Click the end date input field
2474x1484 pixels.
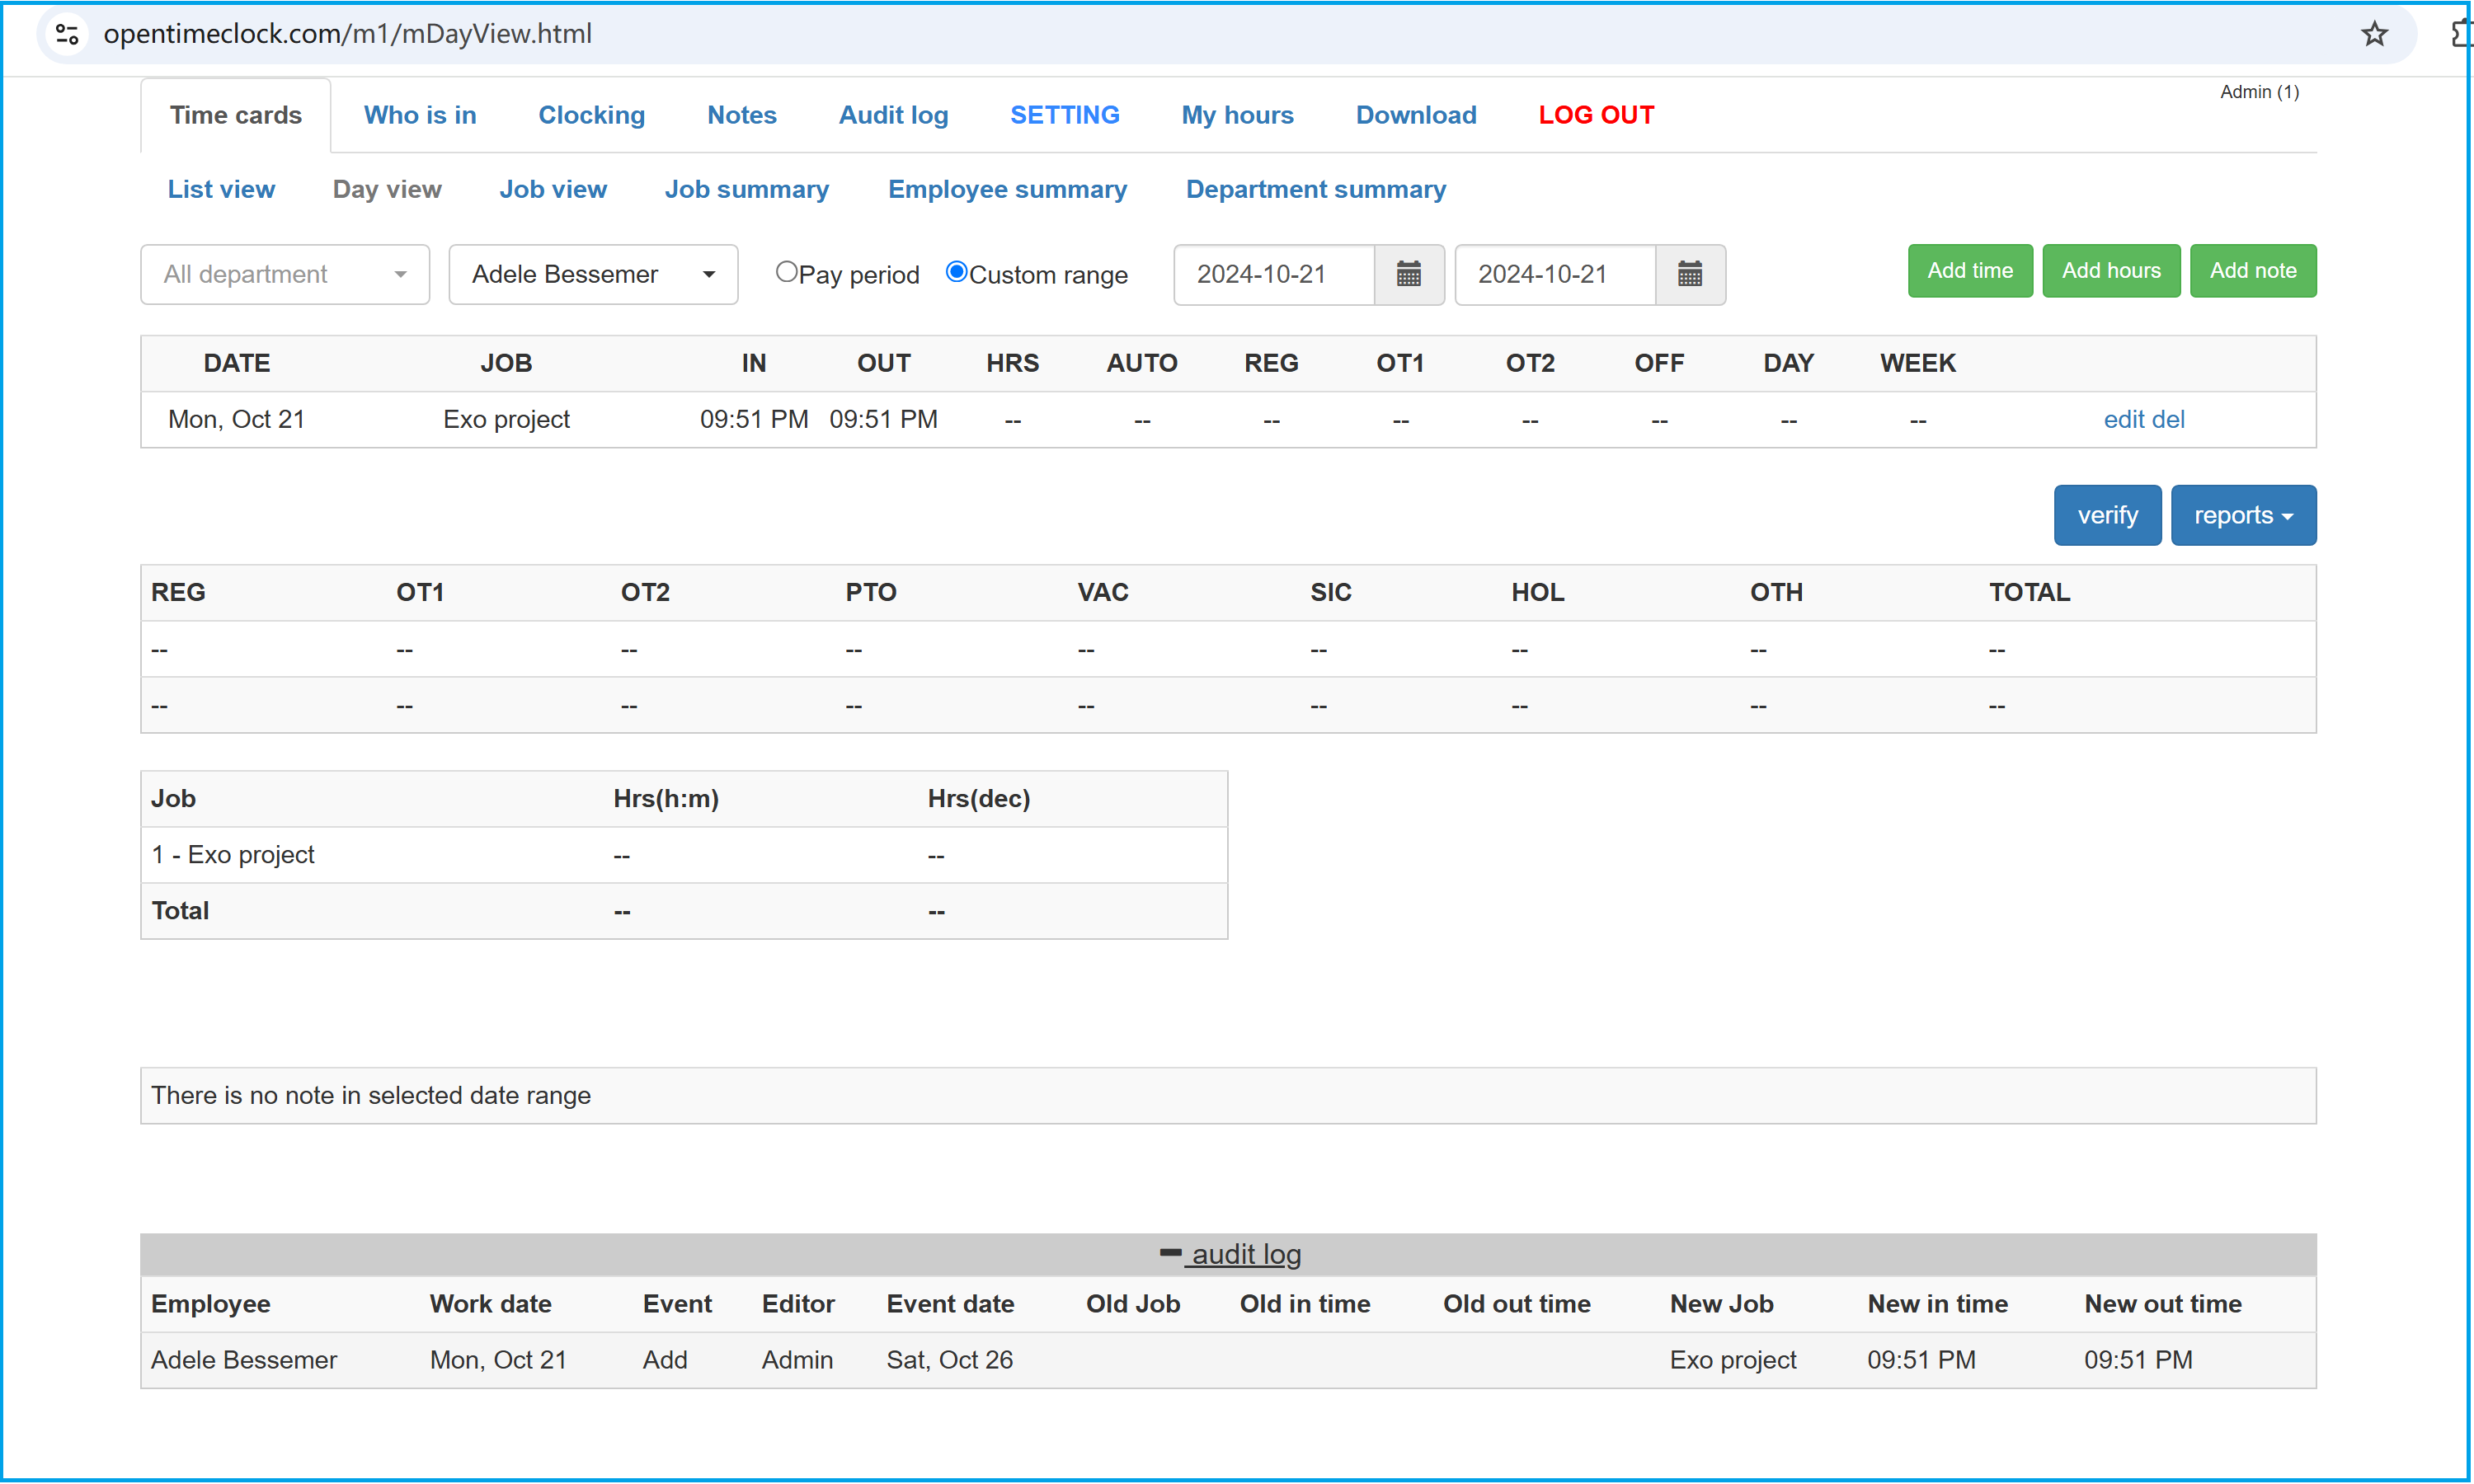point(1555,274)
